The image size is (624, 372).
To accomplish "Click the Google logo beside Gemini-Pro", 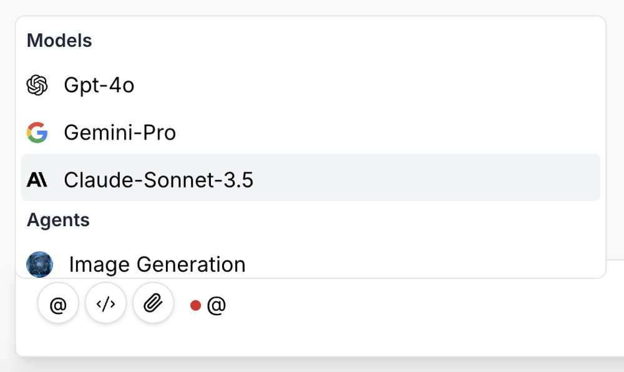I will 37,133.
